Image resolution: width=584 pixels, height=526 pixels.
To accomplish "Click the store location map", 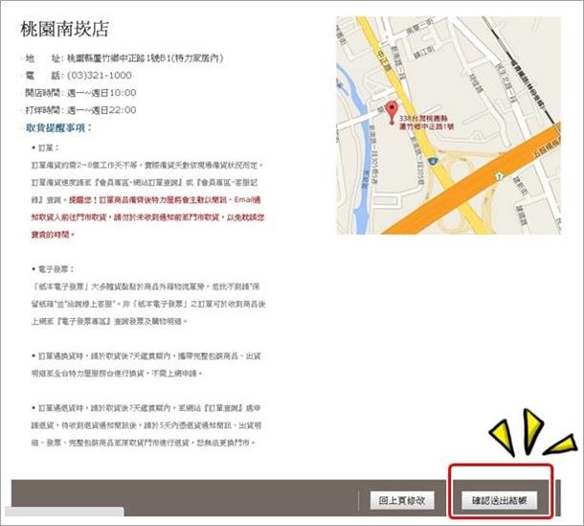I will pos(448,126).
